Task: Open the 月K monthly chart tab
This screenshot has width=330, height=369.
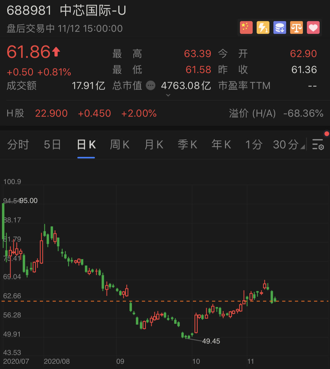Action: 153,145
